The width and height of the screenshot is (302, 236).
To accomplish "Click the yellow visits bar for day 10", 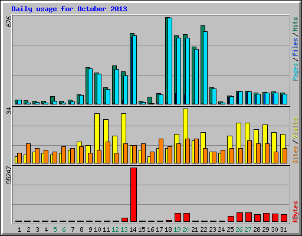I will pos(97,138).
